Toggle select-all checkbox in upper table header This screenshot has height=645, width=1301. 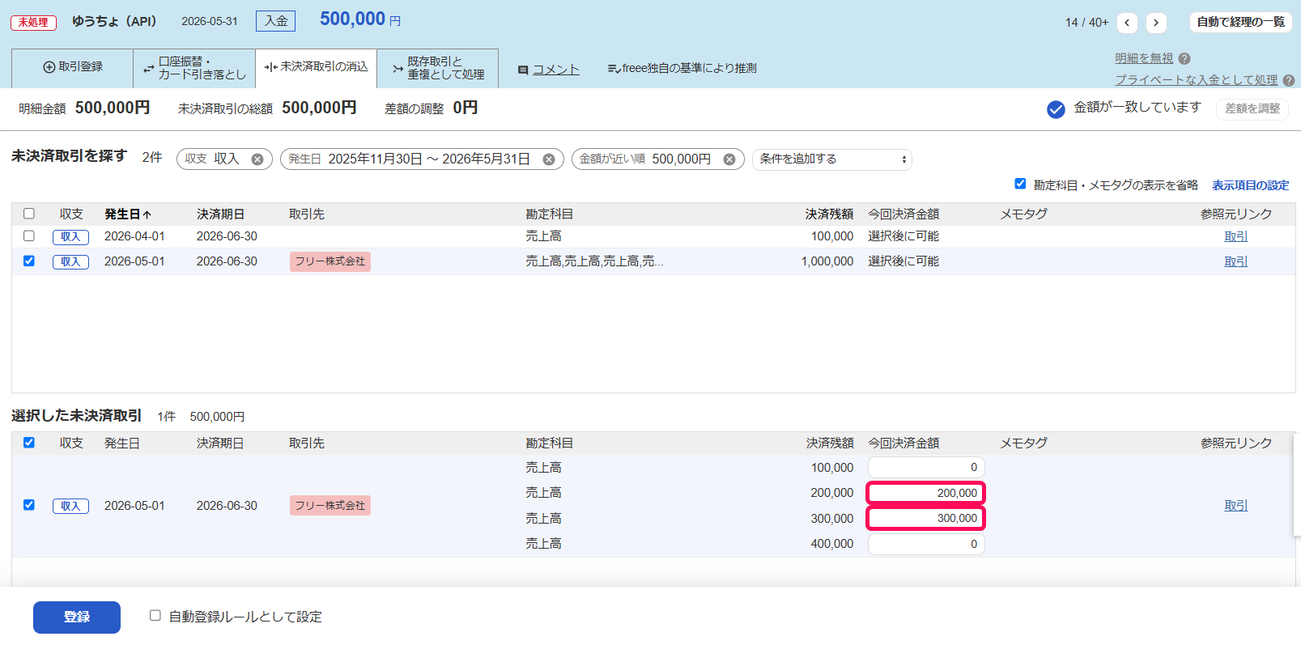point(29,214)
